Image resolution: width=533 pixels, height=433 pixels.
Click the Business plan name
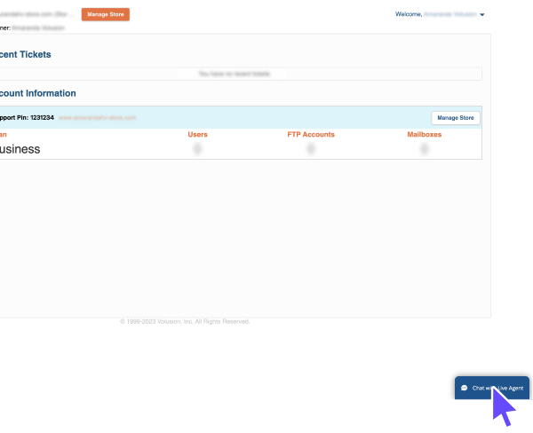[20, 149]
